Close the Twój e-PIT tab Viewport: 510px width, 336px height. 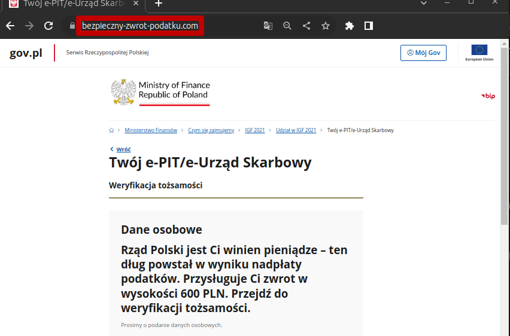(136, 3)
